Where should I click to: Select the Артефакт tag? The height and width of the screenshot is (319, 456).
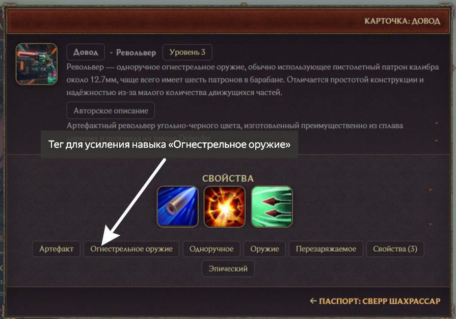click(57, 249)
